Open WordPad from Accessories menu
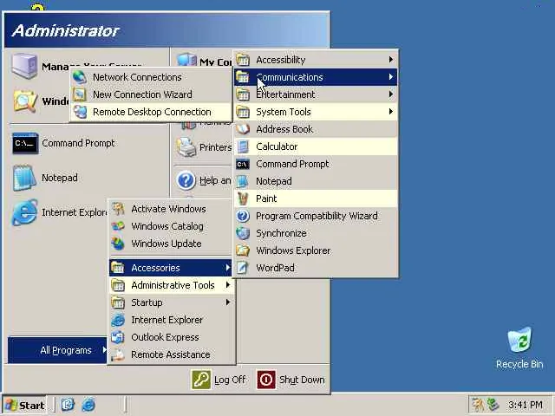This screenshot has width=555, height=416. [316, 268]
